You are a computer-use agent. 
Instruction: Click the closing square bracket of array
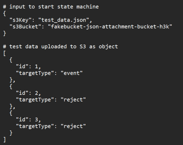tap(4, 139)
